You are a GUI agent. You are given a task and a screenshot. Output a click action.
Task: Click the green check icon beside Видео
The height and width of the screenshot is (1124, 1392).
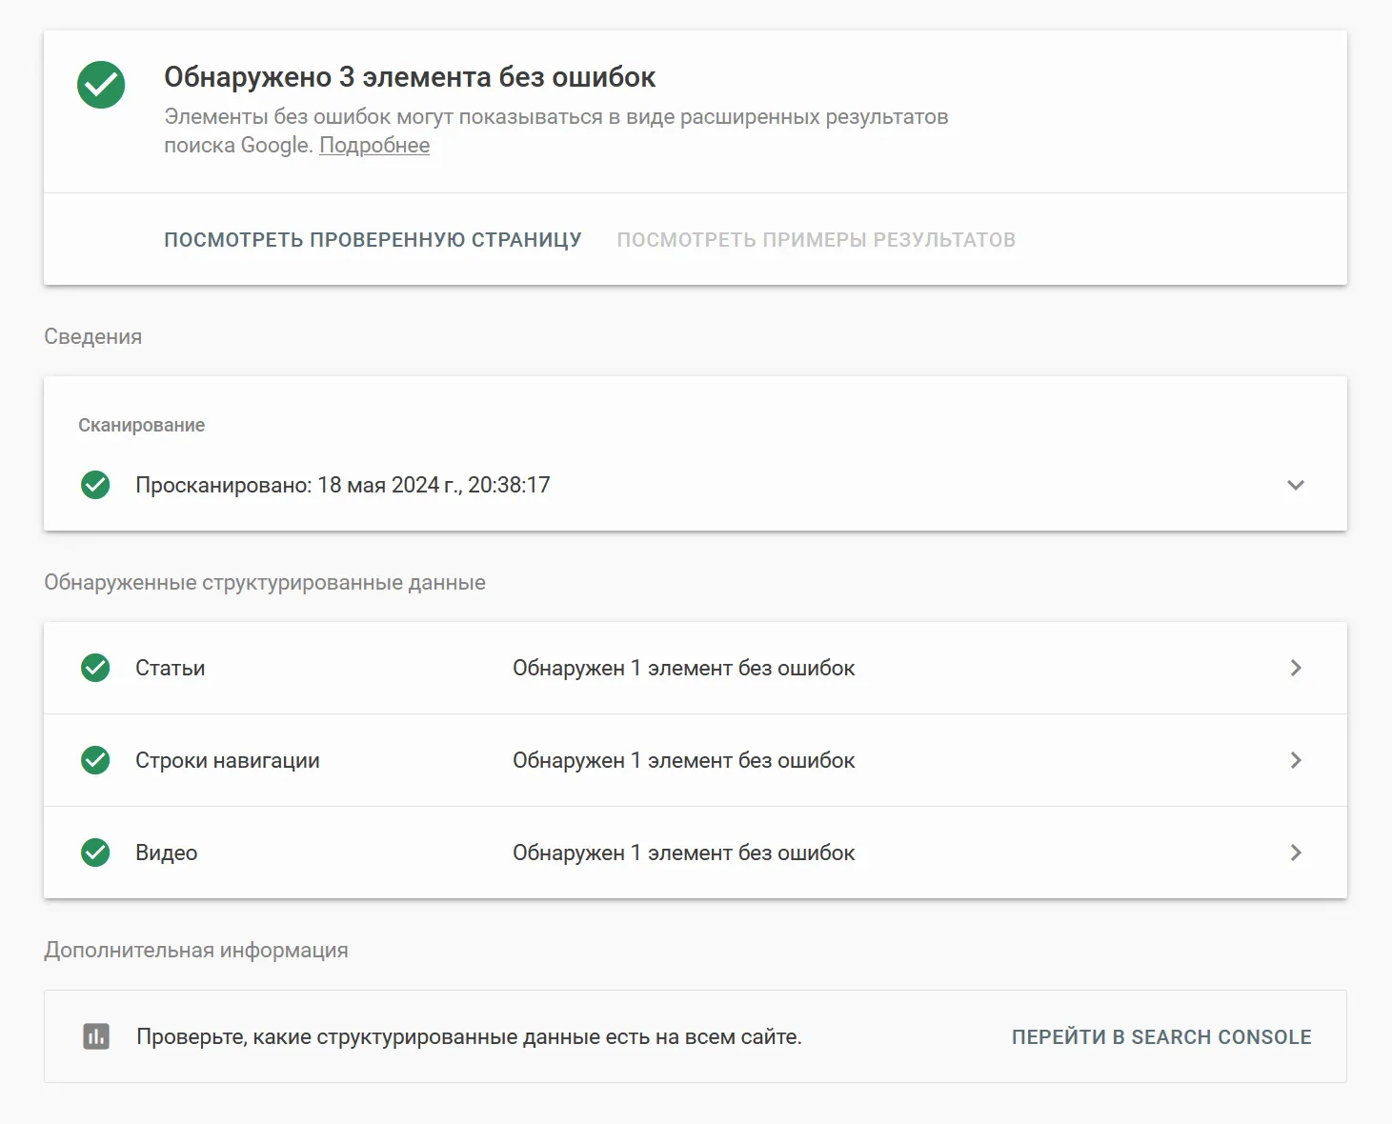95,853
